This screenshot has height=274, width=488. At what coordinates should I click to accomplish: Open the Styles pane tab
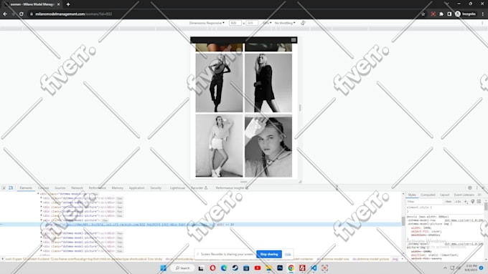[412, 195]
